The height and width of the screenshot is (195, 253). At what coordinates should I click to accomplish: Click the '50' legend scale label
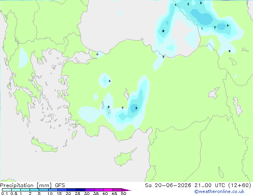123,193
